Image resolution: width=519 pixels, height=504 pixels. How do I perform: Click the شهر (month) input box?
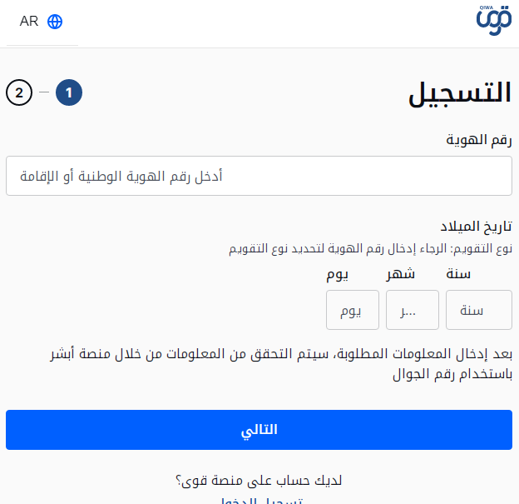[x=413, y=310]
